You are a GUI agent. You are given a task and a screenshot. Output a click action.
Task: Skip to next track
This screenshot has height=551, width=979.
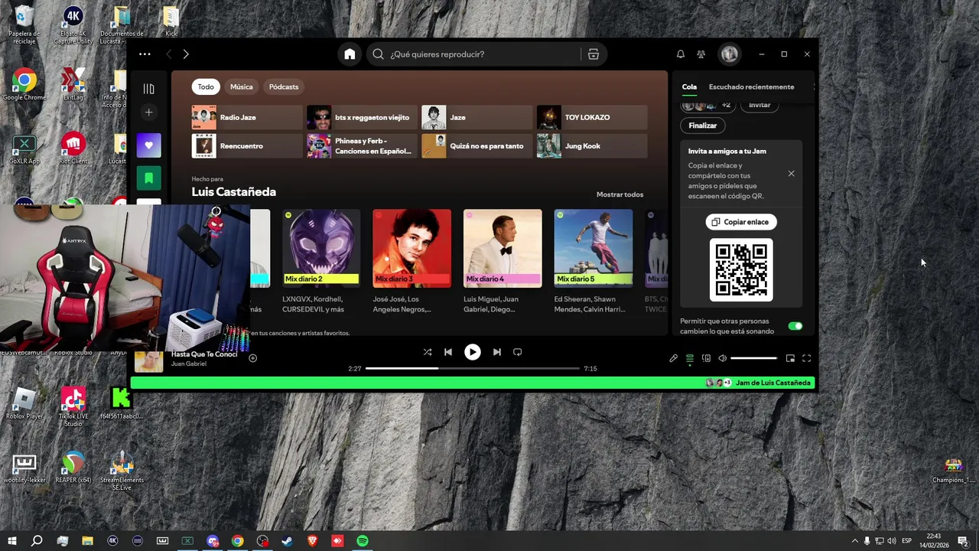click(496, 352)
